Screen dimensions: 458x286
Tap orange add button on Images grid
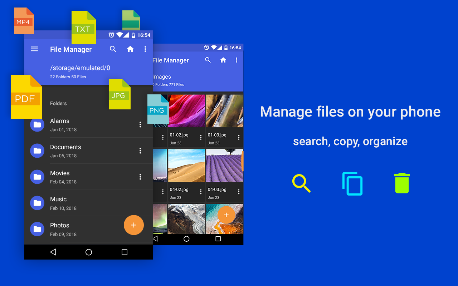226,215
